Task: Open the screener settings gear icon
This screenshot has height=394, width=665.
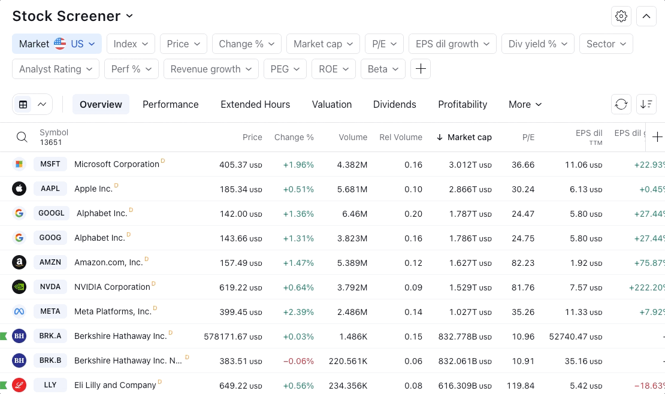Action: (621, 16)
